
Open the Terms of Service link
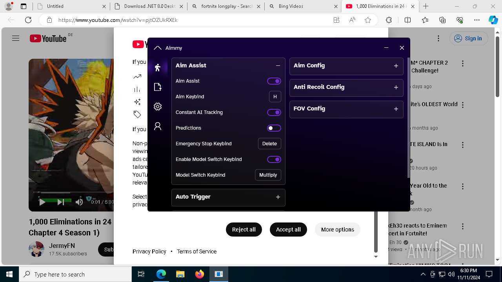pyautogui.click(x=196, y=251)
